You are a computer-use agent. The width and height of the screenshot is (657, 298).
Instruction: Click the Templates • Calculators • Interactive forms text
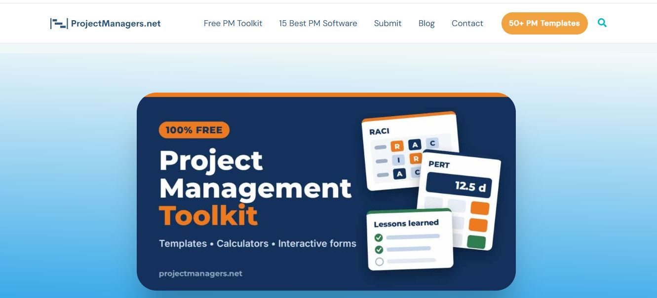[257, 243]
